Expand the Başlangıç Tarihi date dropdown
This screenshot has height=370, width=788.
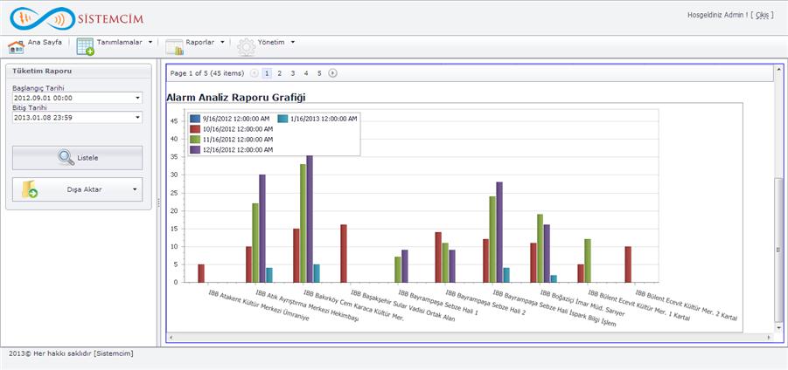[x=137, y=99]
